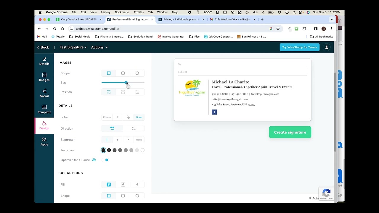Open the Actions dropdown menu

click(99, 47)
